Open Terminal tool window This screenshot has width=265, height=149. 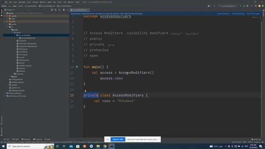coord(37,139)
